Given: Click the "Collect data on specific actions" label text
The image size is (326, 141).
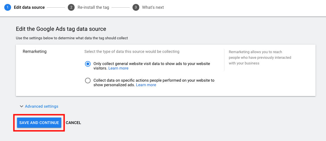Looking at the screenshot, I should (x=154, y=83).
